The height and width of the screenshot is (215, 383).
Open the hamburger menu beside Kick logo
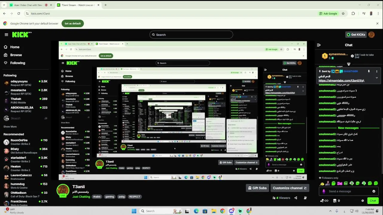click(6, 35)
